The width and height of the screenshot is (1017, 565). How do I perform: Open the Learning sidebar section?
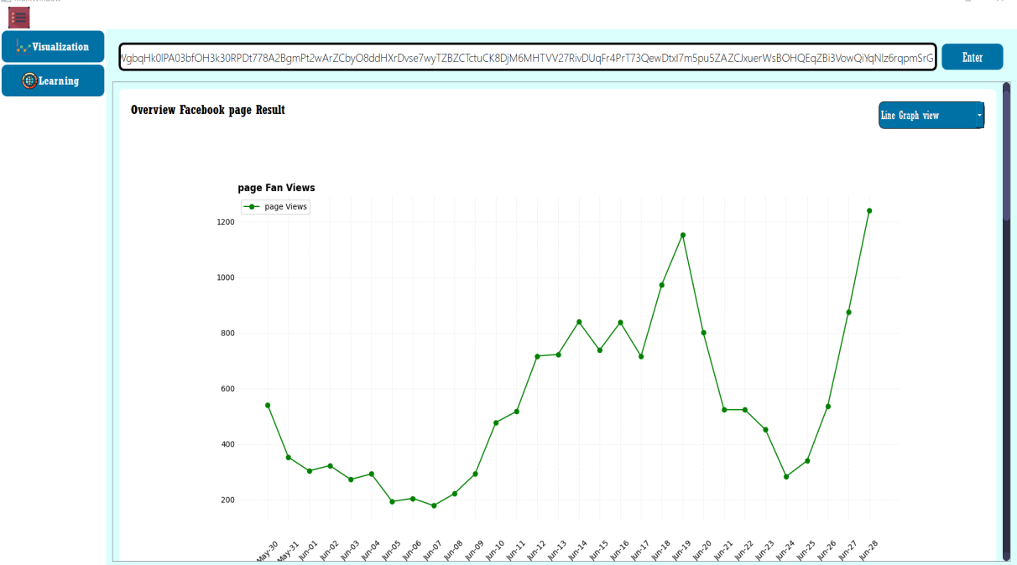(53, 80)
